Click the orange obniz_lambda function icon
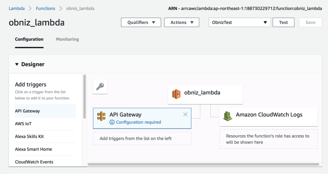 coord(176,94)
